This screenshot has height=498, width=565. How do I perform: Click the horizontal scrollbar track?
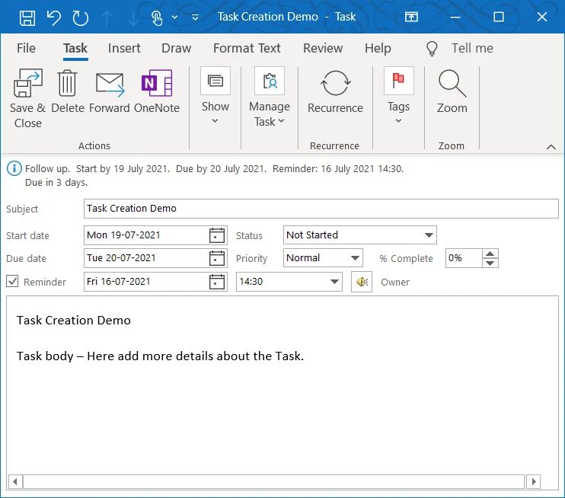[x=274, y=481]
